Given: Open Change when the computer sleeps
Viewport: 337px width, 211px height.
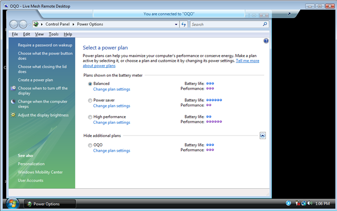Looking at the screenshot, I should [x=43, y=104].
